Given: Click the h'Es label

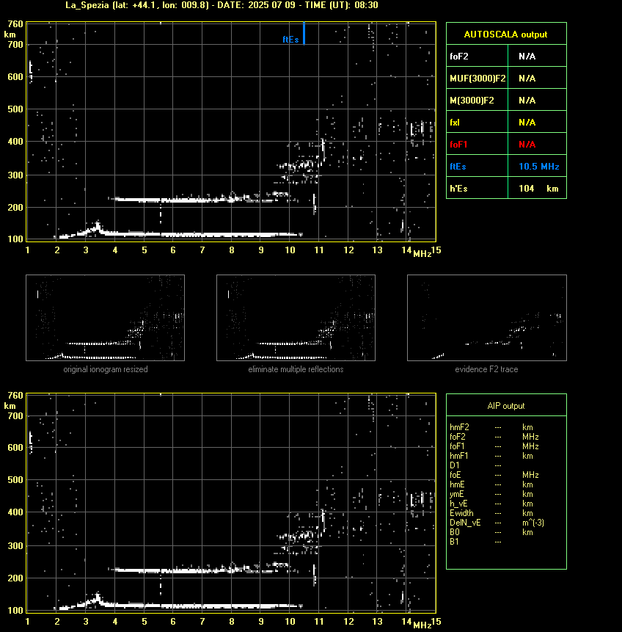Looking at the screenshot, I should pyautogui.click(x=458, y=188).
